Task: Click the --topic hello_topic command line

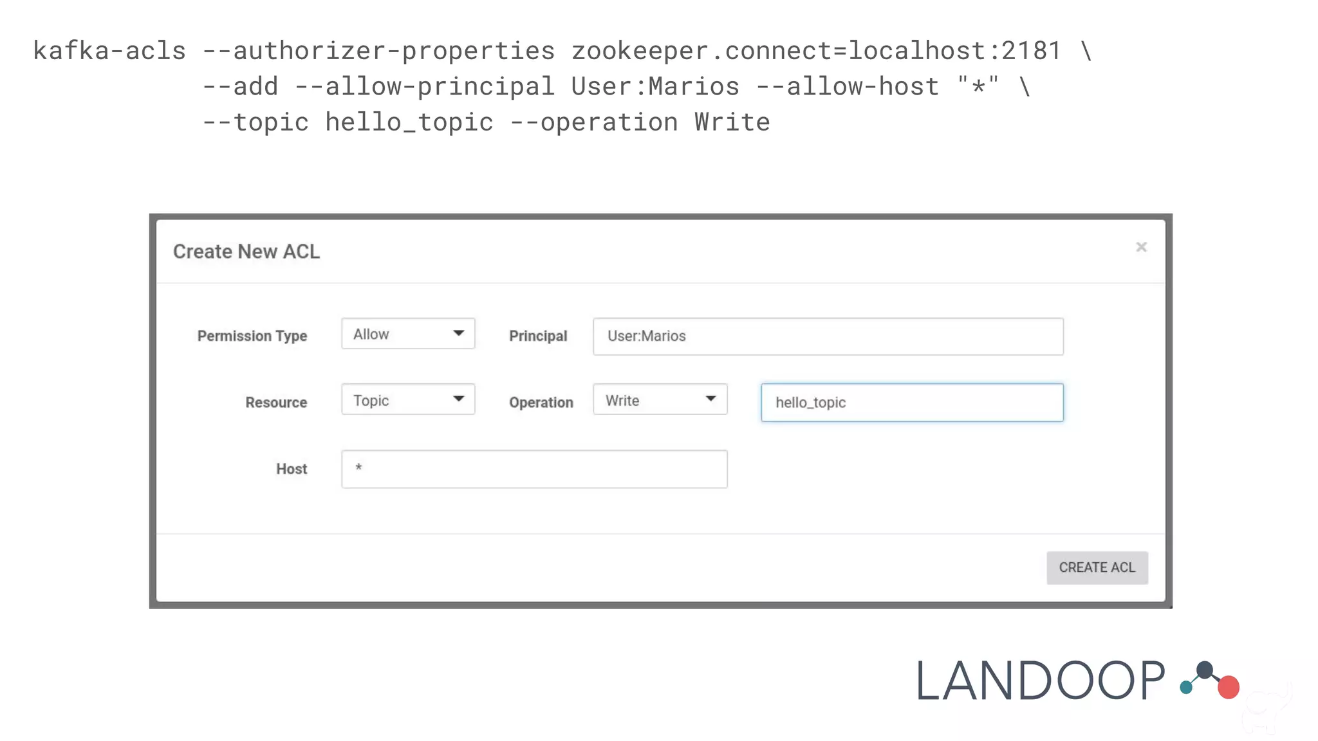Action: pos(487,123)
